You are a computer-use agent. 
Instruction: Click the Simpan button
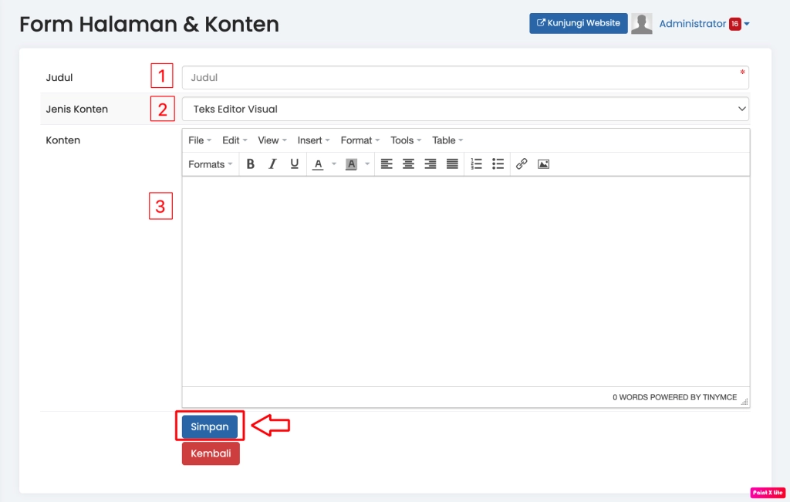[210, 426]
